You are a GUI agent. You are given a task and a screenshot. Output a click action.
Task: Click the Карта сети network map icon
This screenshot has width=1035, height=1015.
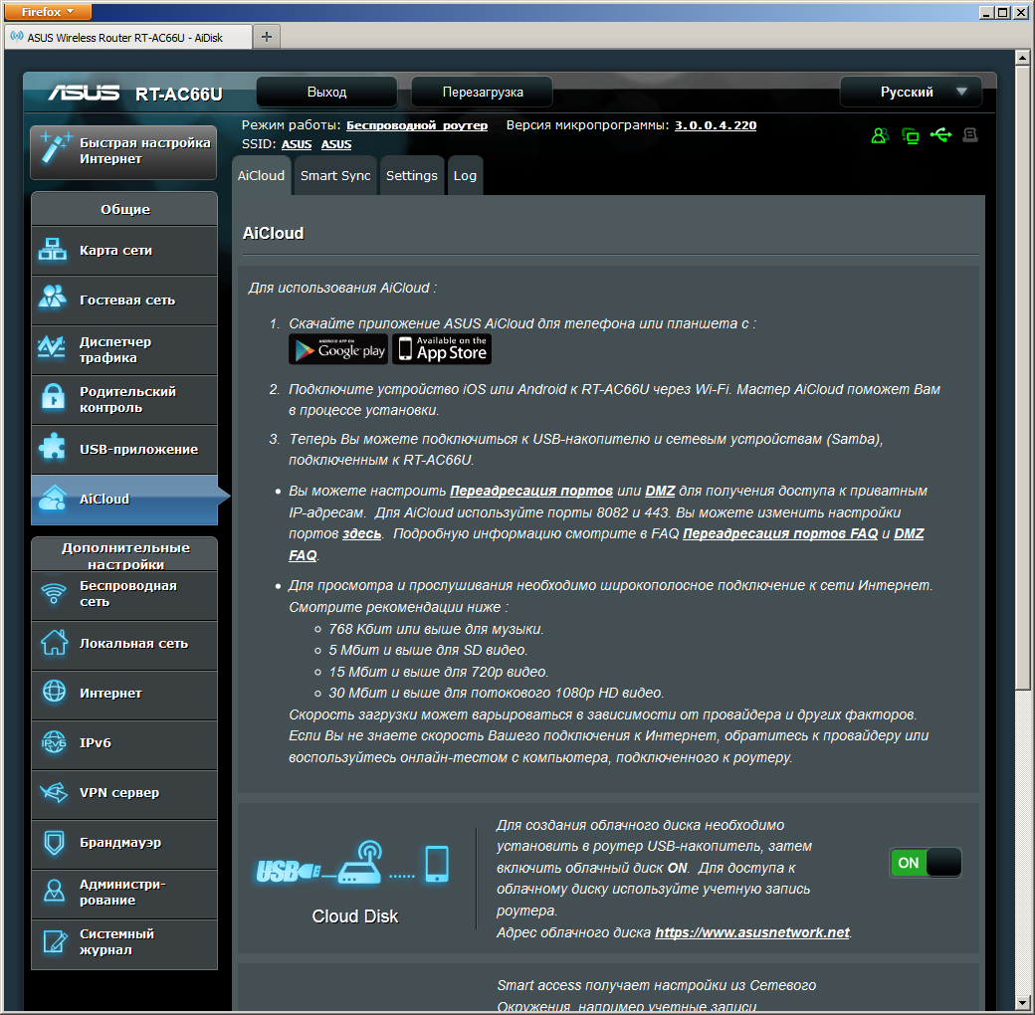52,250
